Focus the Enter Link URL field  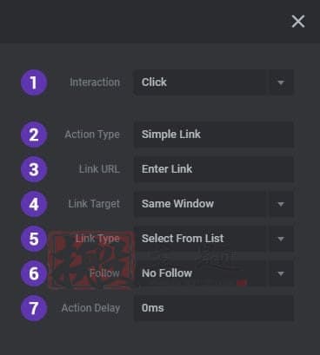pos(214,169)
